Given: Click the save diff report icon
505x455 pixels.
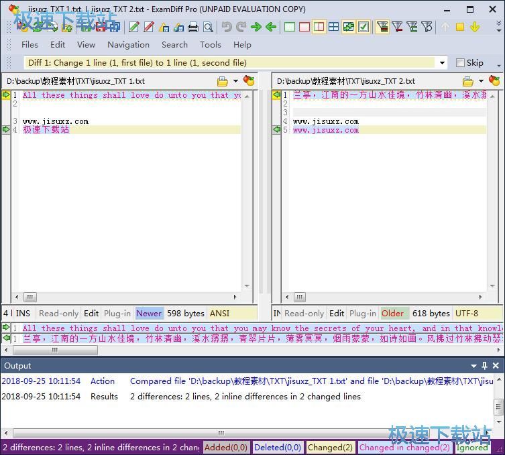Looking at the screenshot, I should click(164, 27).
